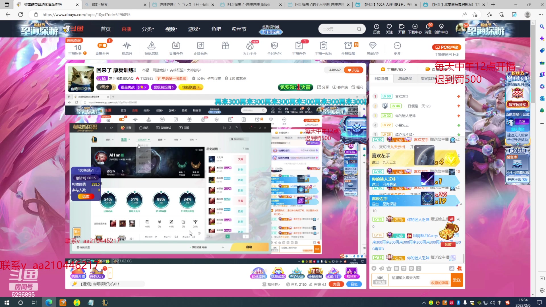
Task: Expand the V周榜 ranking chevron
Action: [x=114, y=87]
